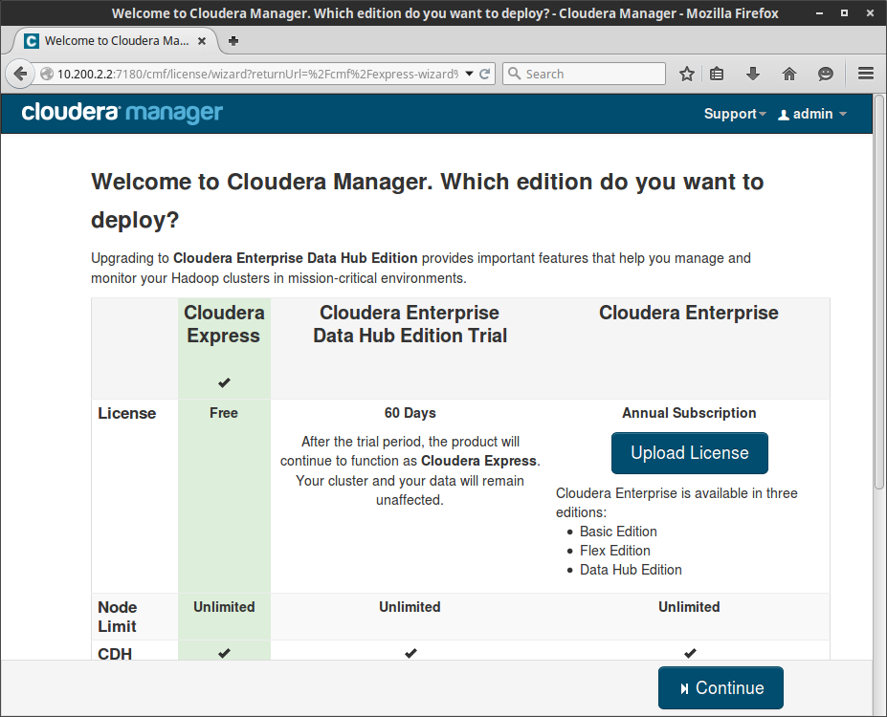Click the CDH row label
Image resolution: width=887 pixels, height=717 pixels.
pos(115,654)
